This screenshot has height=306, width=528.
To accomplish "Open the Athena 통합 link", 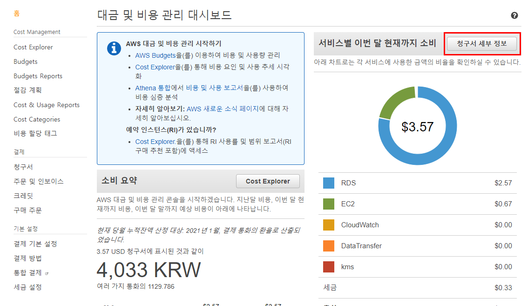I will tap(153, 88).
